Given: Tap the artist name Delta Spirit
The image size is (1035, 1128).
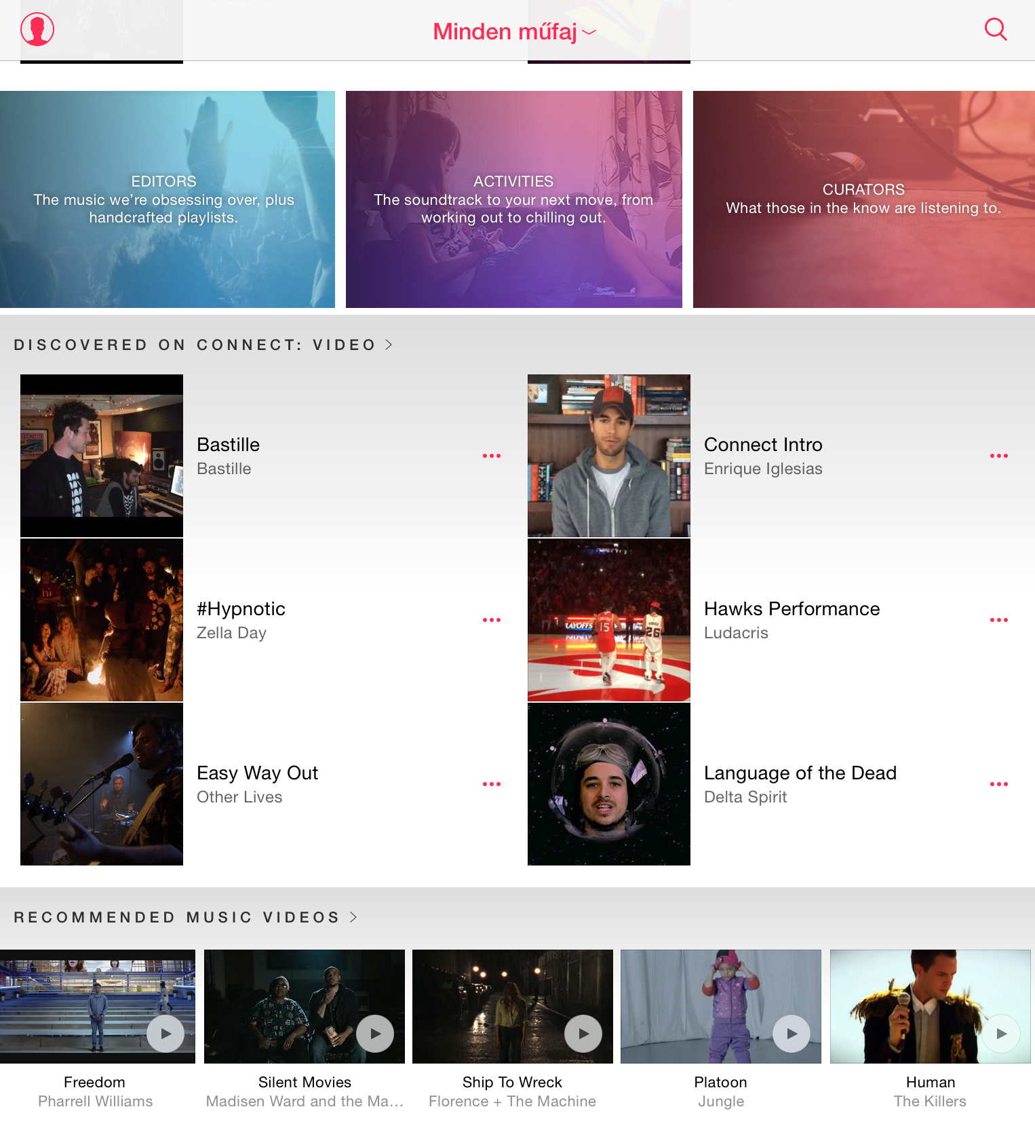Looking at the screenshot, I should (x=745, y=797).
